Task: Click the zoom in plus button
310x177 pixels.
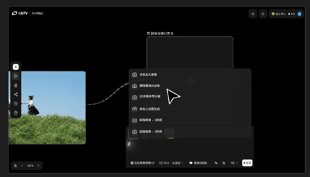Action: click(x=38, y=165)
